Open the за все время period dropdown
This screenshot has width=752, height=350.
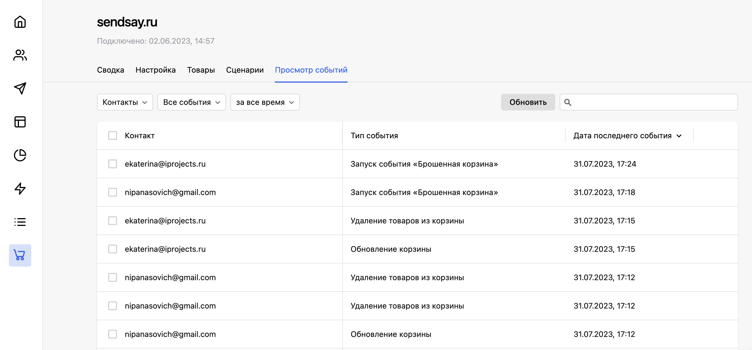click(265, 102)
